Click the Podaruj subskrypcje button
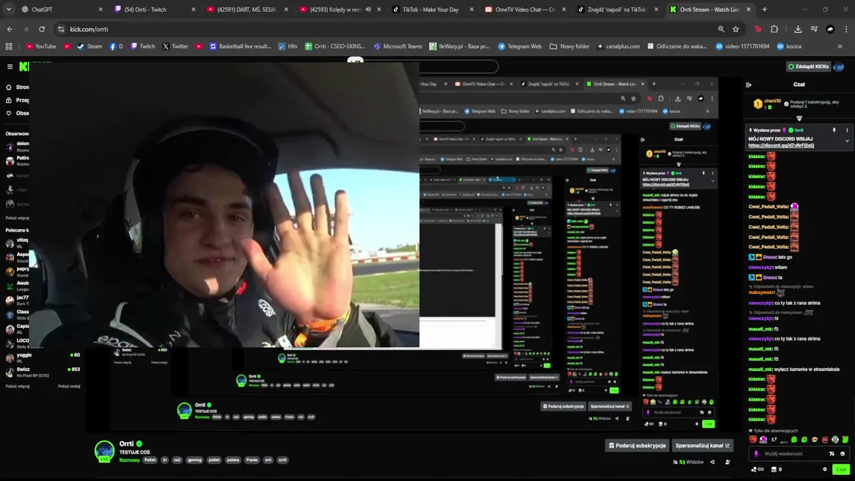 pos(637,446)
